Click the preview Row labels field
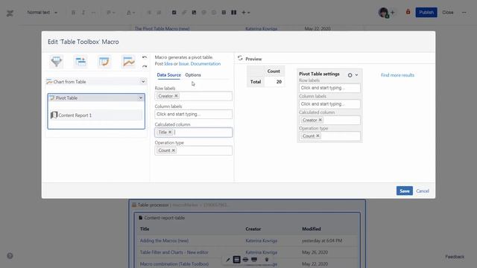The width and height of the screenshot is (477, 268). pos(329,88)
